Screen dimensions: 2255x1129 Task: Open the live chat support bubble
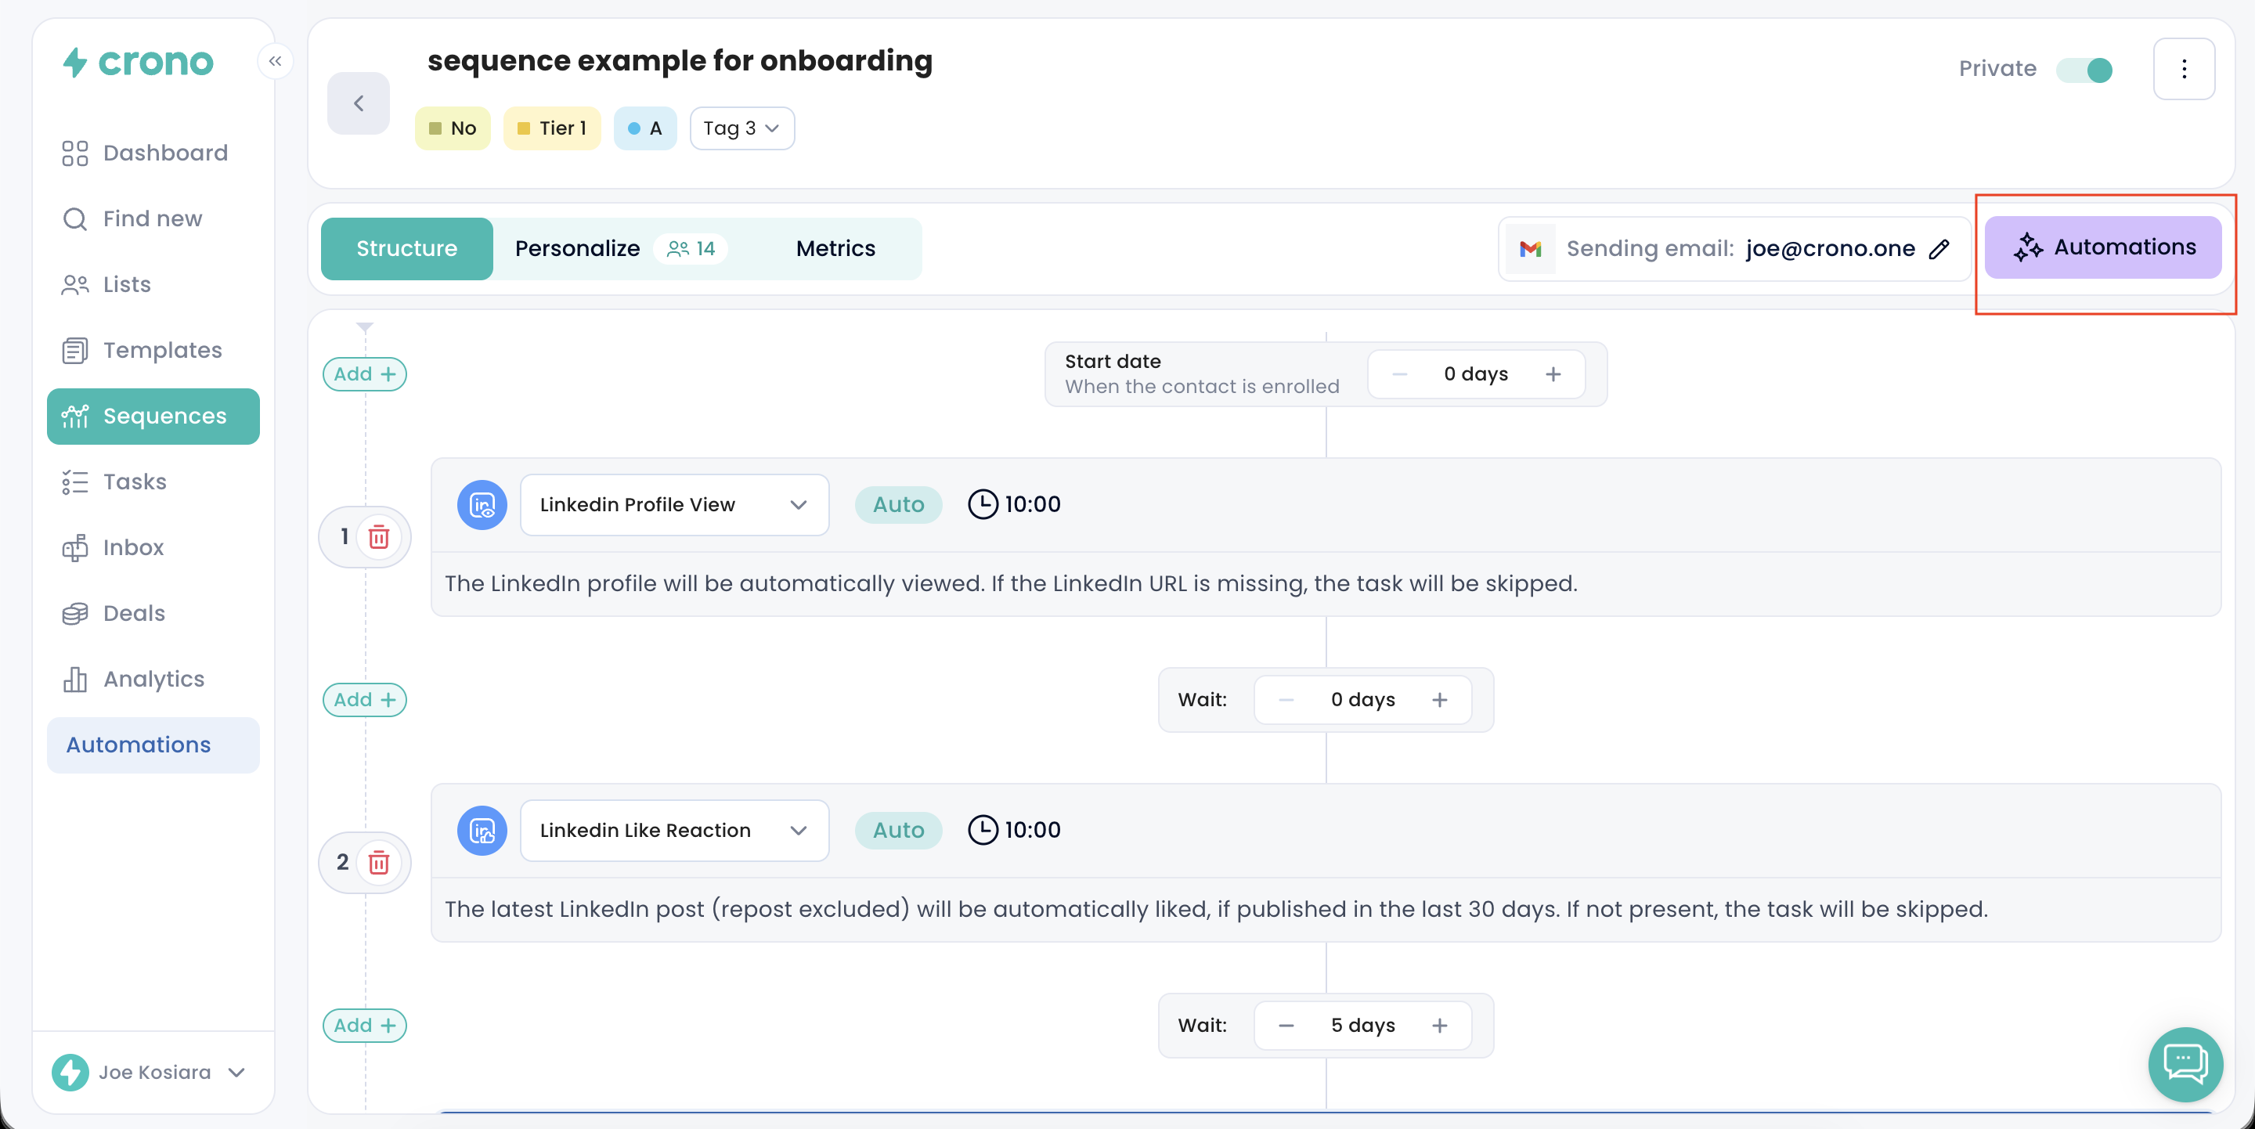[2184, 1062]
